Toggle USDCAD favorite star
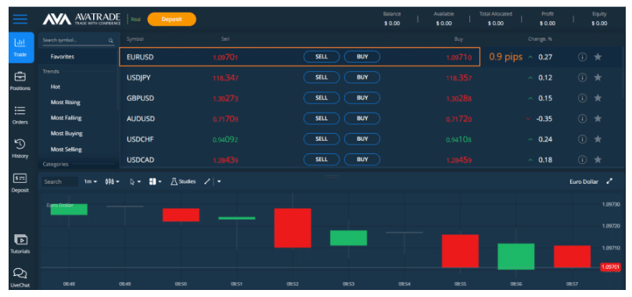Viewport: 632px width, 297px height. point(598,159)
